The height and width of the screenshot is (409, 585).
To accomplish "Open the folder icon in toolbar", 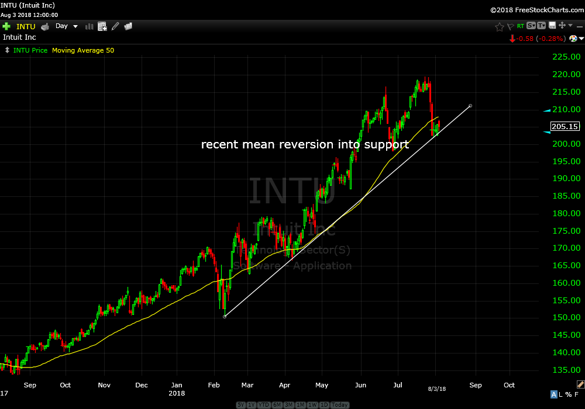I will tap(128, 26).
